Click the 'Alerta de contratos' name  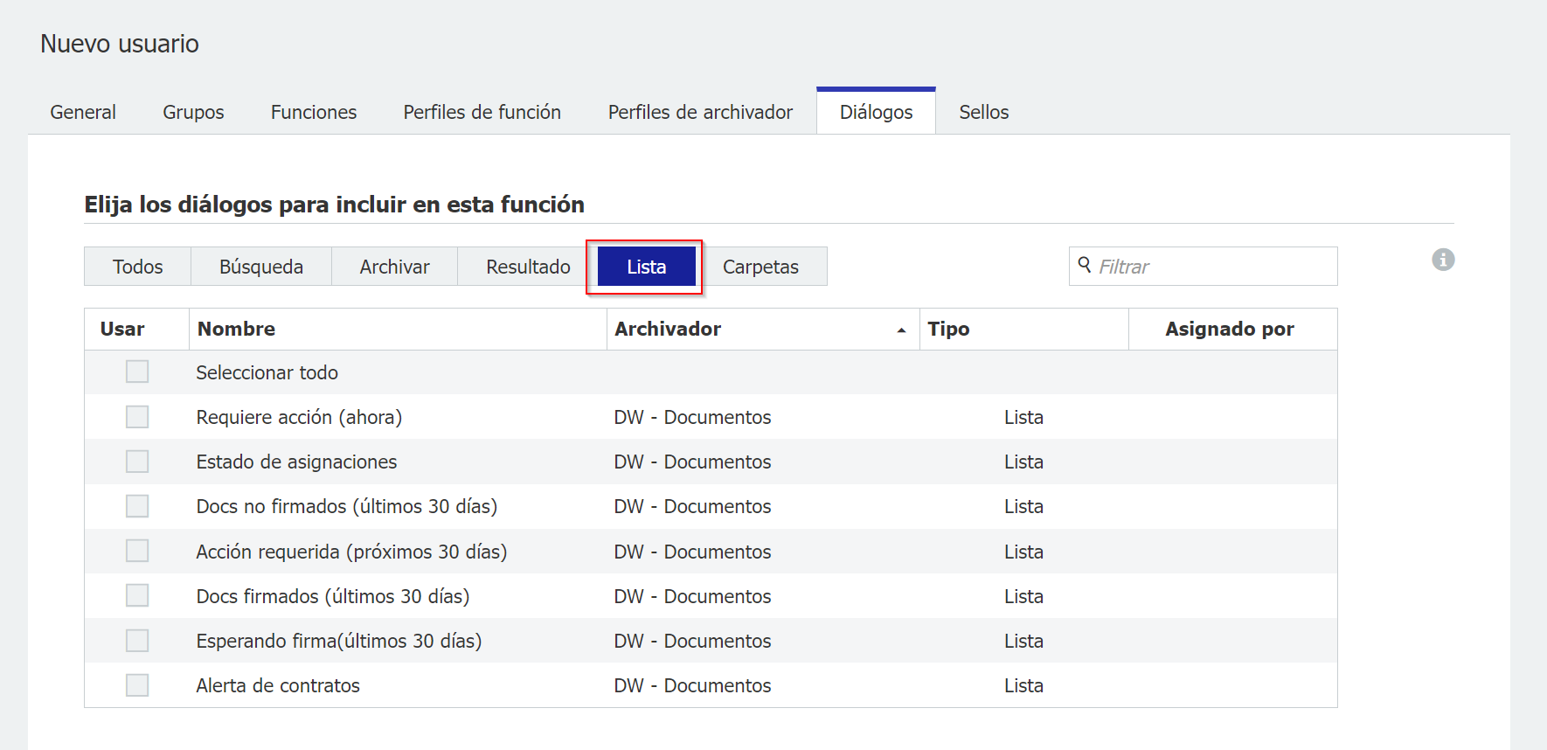(278, 685)
